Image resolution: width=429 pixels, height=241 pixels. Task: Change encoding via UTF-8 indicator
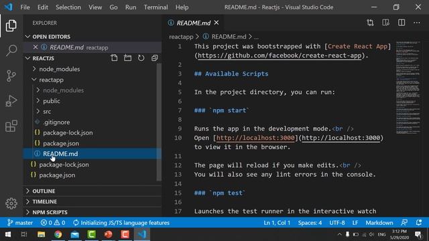click(x=337, y=223)
